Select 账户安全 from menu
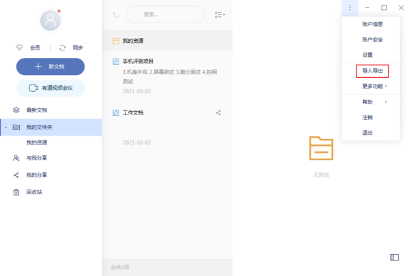409x276 pixels. pyautogui.click(x=372, y=40)
